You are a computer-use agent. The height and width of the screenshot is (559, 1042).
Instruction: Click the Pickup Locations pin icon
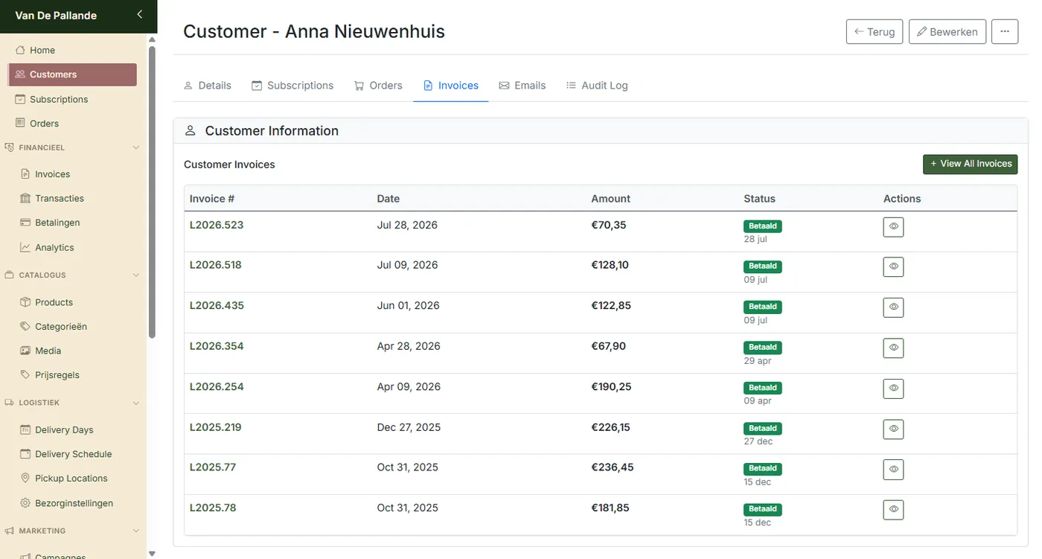tap(25, 479)
